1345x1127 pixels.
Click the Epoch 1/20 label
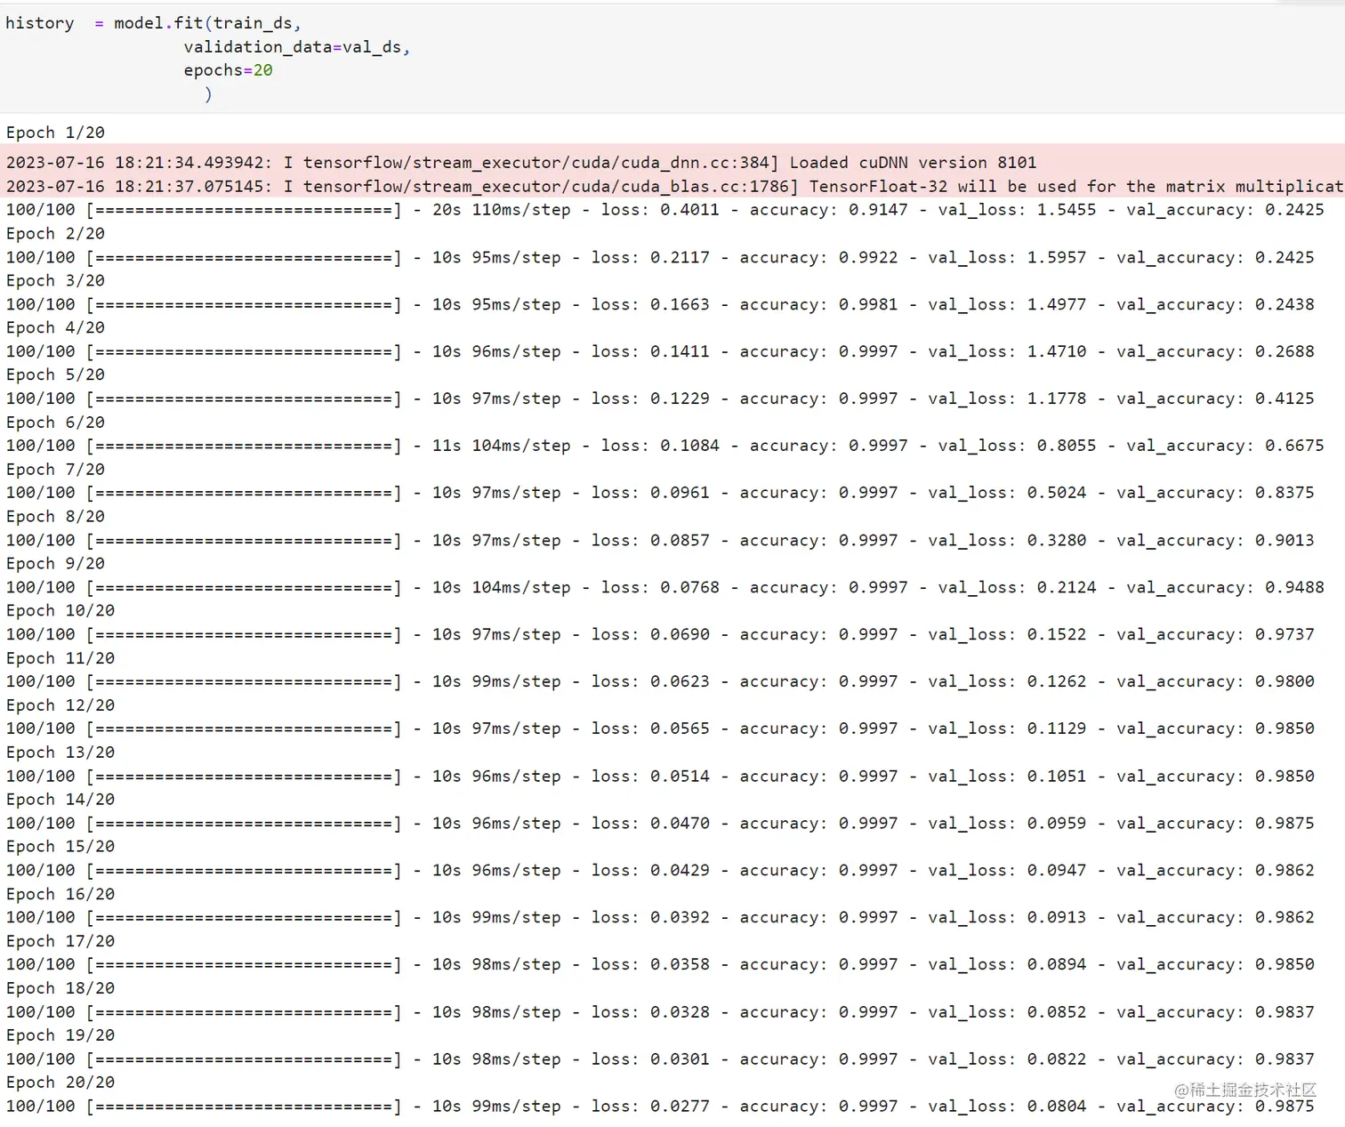coord(54,132)
